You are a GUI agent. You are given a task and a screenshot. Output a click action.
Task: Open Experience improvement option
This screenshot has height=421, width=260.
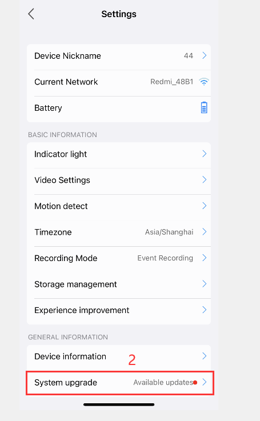tap(119, 310)
